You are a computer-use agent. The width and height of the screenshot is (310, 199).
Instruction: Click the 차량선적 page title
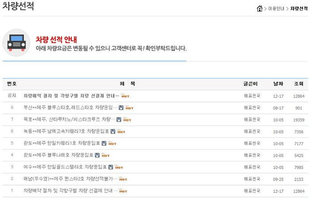click(x=18, y=6)
